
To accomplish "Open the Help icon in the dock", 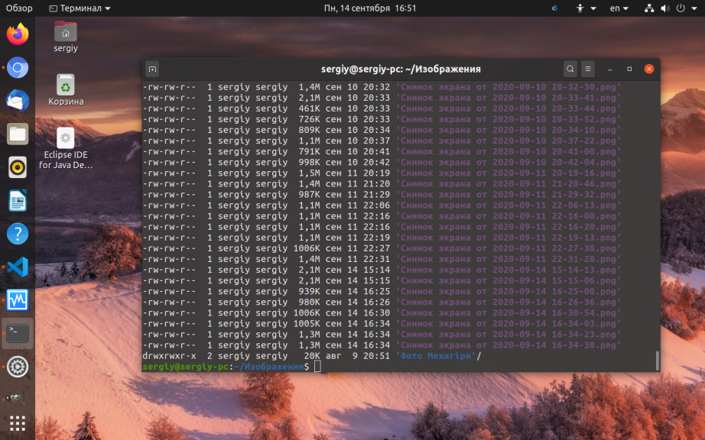I will coord(18,234).
